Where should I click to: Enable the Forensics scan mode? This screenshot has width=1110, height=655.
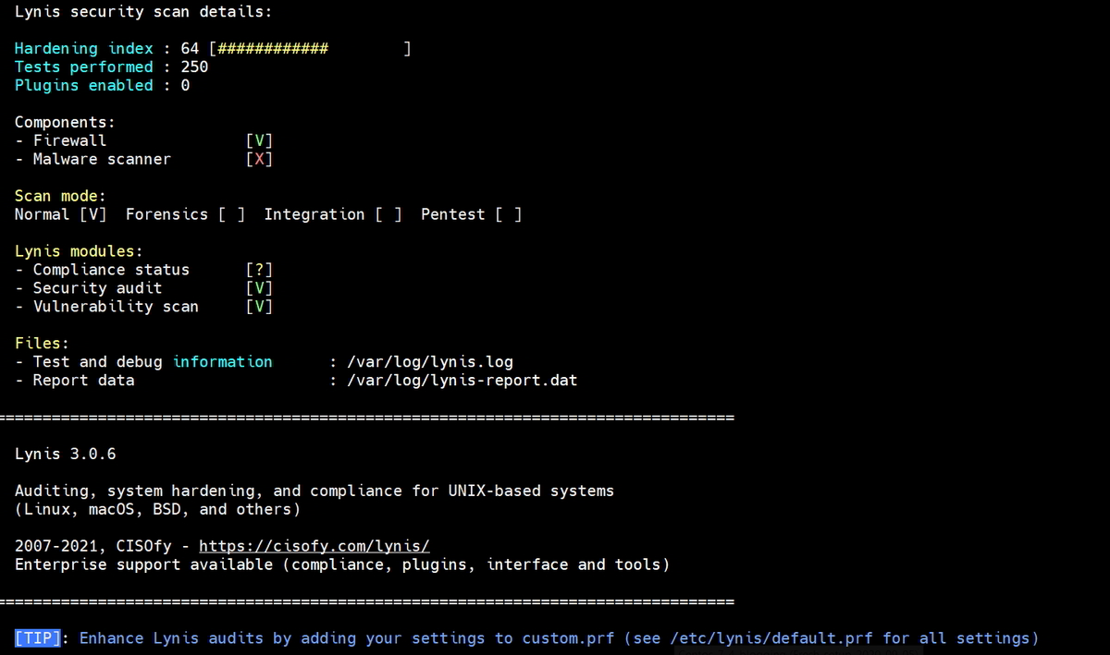pyautogui.click(x=232, y=213)
